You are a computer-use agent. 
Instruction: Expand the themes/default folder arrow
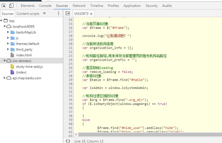(x=8, y=44)
